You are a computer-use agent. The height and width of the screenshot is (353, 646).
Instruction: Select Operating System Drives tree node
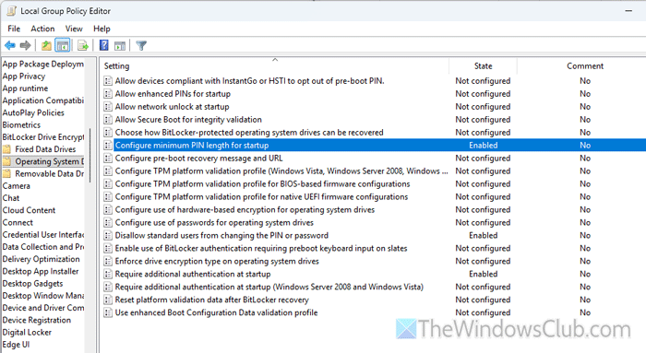50,161
